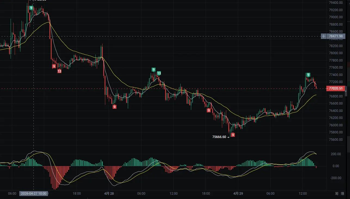Click the 79000.00 price axis label
The width and height of the screenshot is (350, 199).
click(x=335, y=17)
